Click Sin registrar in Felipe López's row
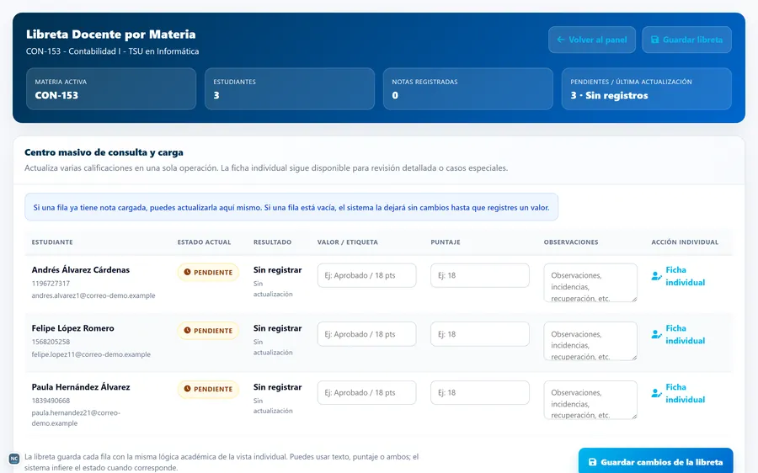Screen dimensions: 758x473 (277, 328)
